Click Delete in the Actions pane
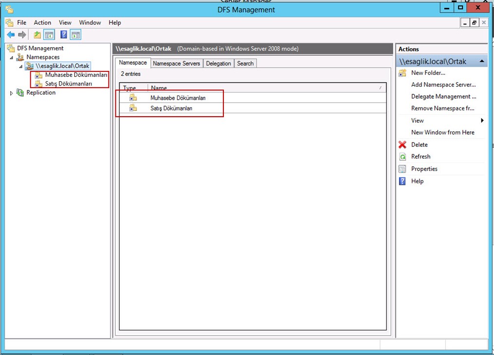This screenshot has width=494, height=355. [420, 145]
